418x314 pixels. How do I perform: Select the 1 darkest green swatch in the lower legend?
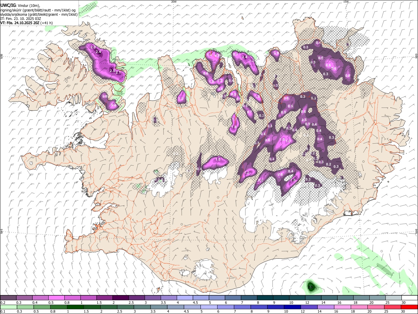tap(75, 307)
